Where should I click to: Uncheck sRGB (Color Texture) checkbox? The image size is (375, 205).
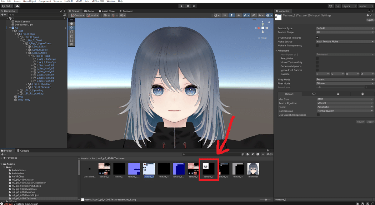click(317, 38)
